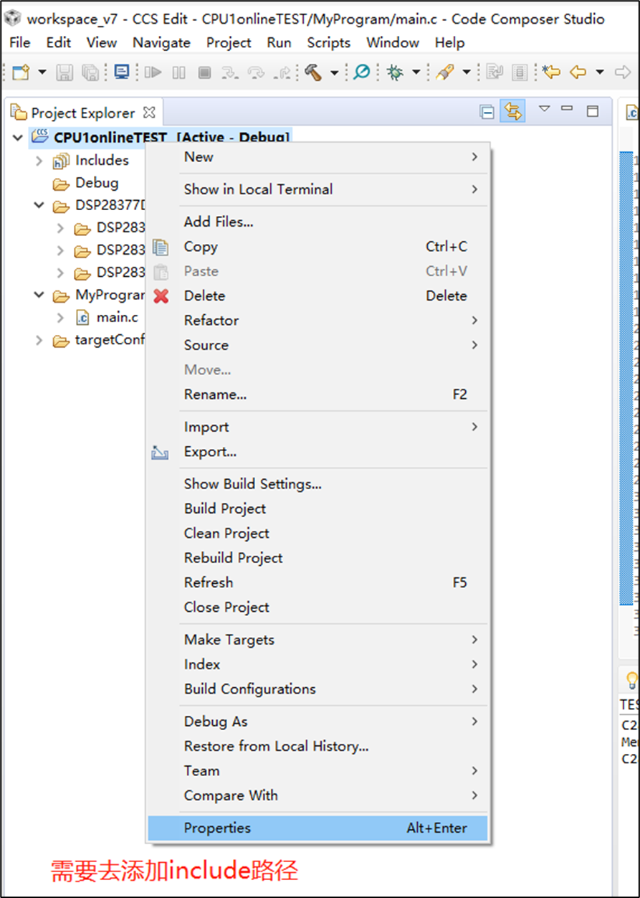This screenshot has height=898, width=640.
Task: Click the monitor terminal toolbar icon
Action: (122, 72)
